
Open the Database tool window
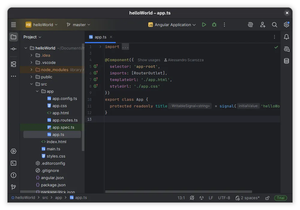coord(286,61)
